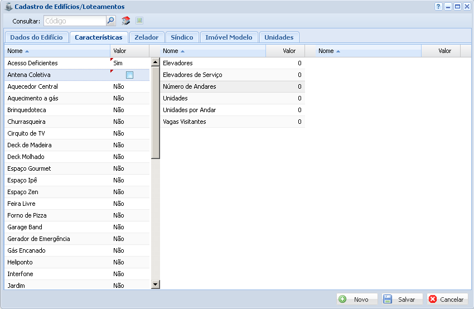The image size is (474, 309).
Task: Click the house icon in the toolbar
Action: 126,21
